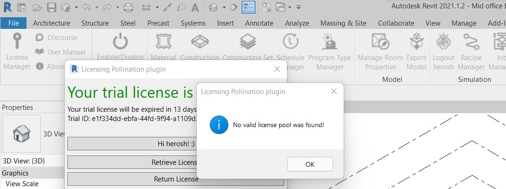
Task: Open the Construction Set layers icon
Action: click(248, 42)
